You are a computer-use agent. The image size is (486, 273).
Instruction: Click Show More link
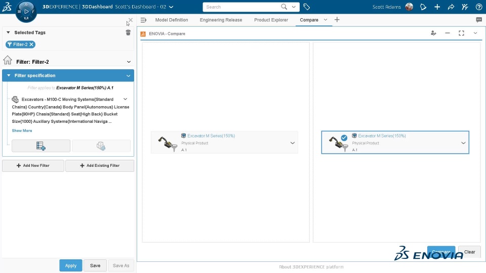(x=22, y=130)
